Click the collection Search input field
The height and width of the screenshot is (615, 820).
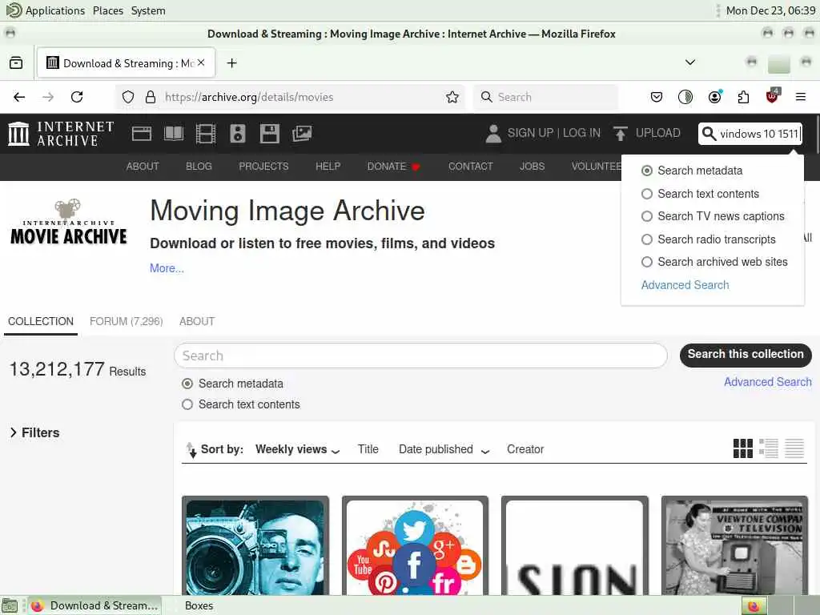[x=421, y=356]
